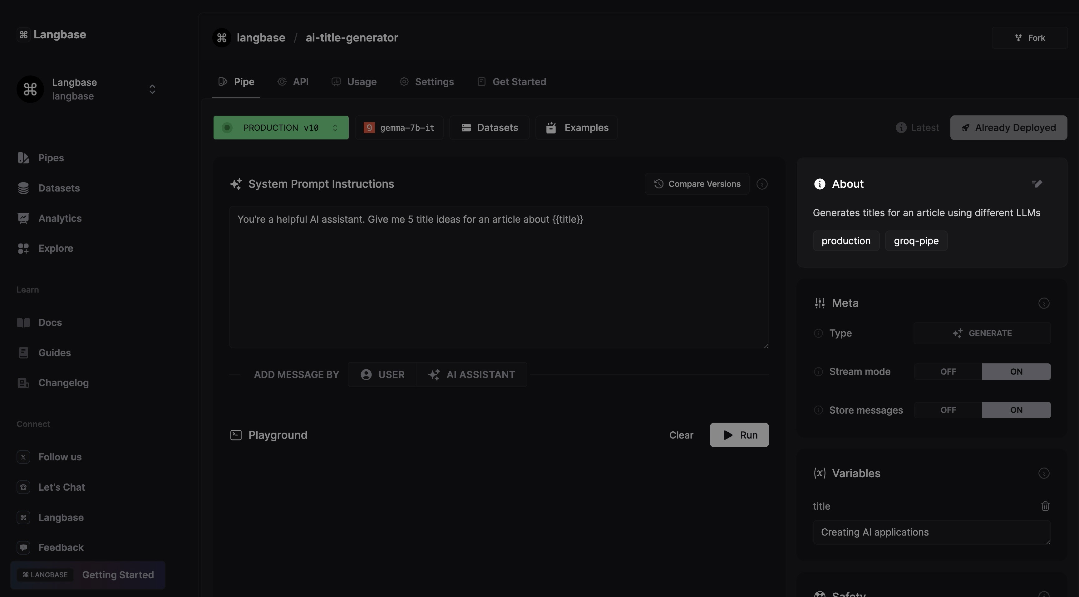Click Variables section info icon
Screen dimensions: 1079x597
(x=1043, y=473)
